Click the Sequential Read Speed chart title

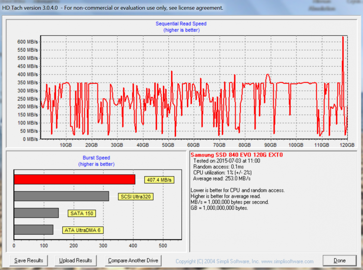click(x=181, y=24)
